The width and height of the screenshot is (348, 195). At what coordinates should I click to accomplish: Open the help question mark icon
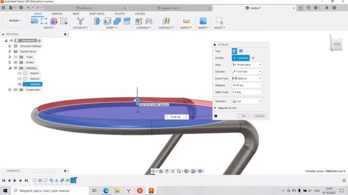(x=334, y=8)
